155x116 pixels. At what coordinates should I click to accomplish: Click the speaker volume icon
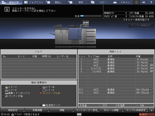click(x=144, y=2)
